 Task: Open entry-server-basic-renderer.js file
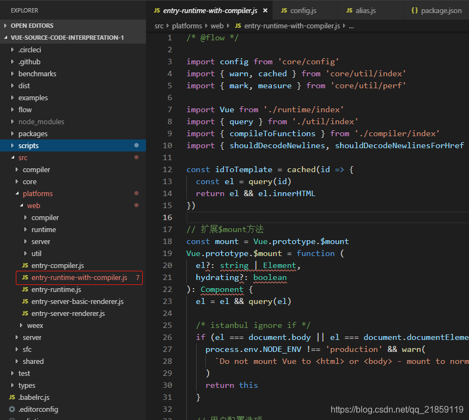coord(77,301)
